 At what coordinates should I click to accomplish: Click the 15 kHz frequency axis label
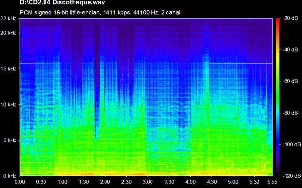pos(9,69)
